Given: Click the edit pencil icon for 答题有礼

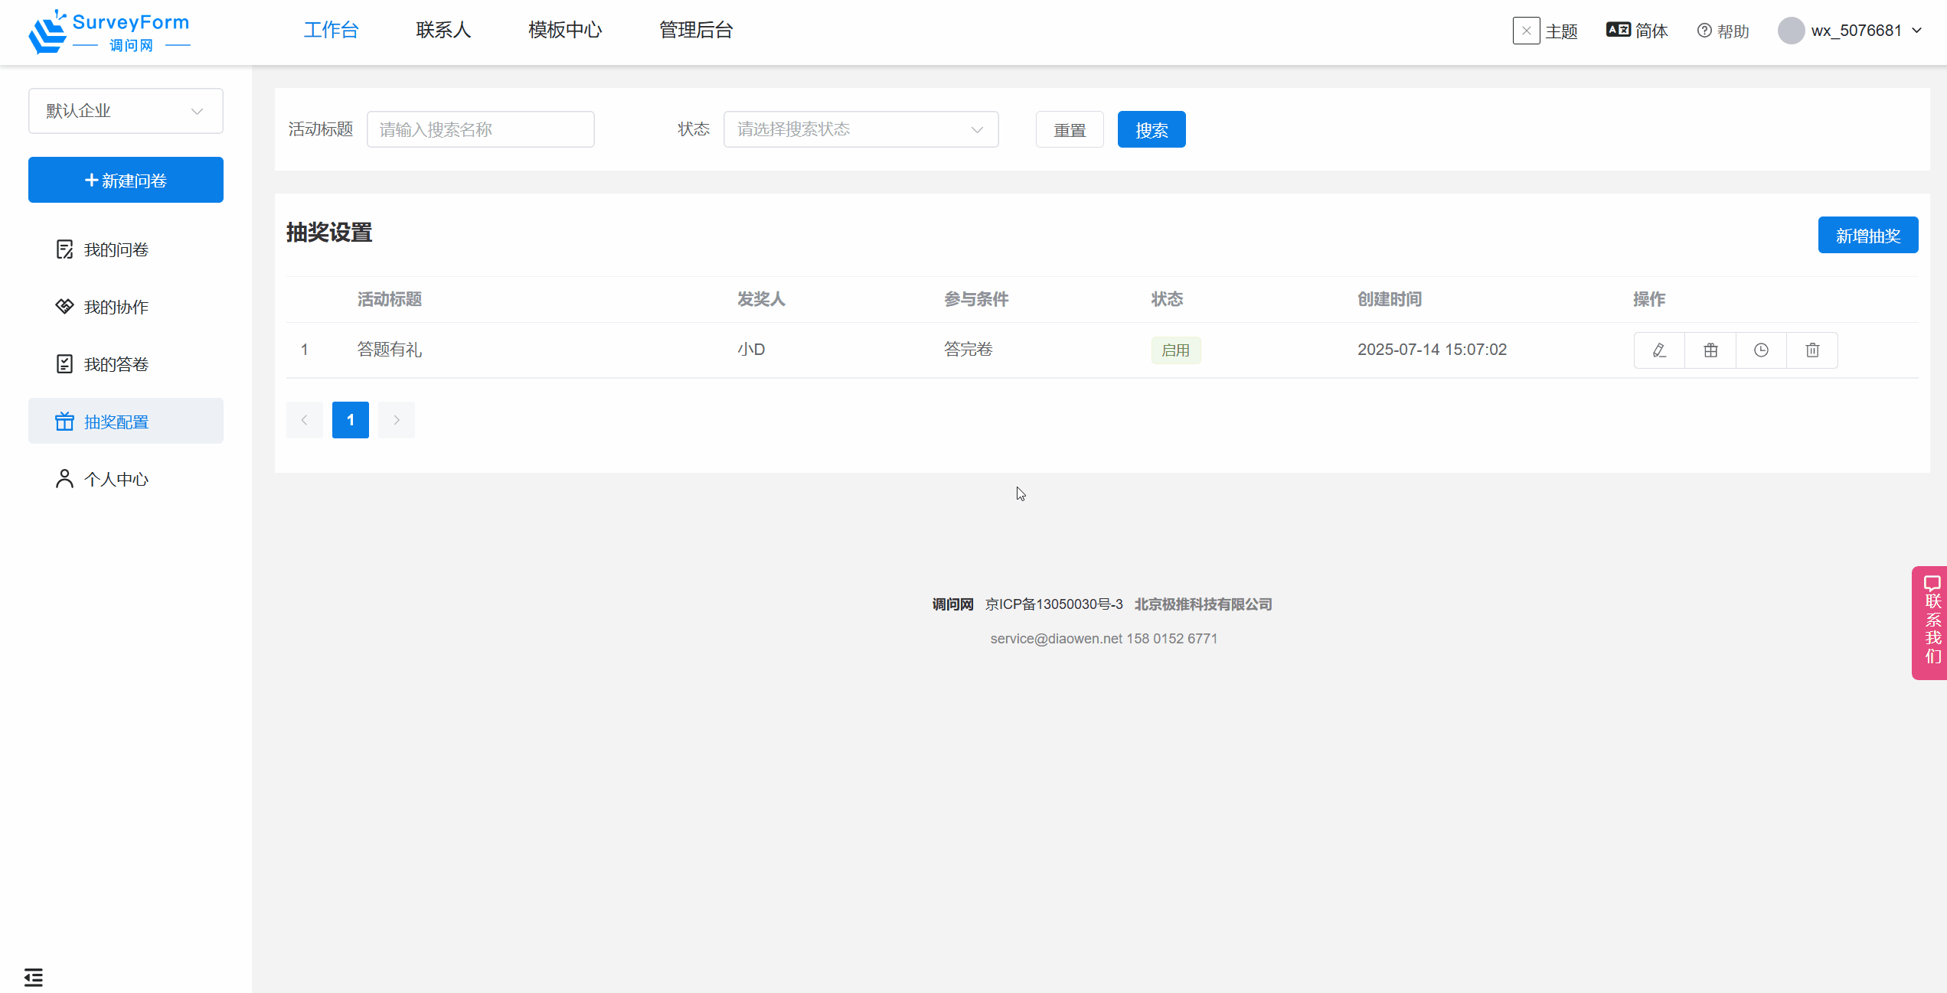Looking at the screenshot, I should coord(1659,350).
